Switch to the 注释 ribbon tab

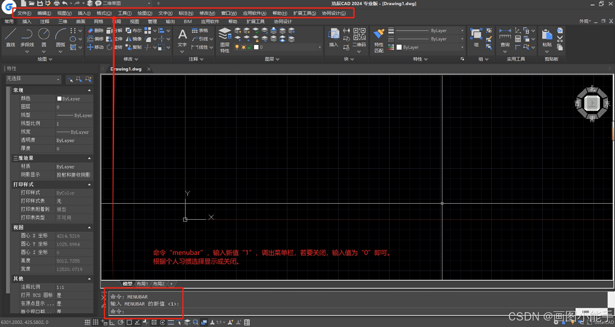[x=45, y=21]
